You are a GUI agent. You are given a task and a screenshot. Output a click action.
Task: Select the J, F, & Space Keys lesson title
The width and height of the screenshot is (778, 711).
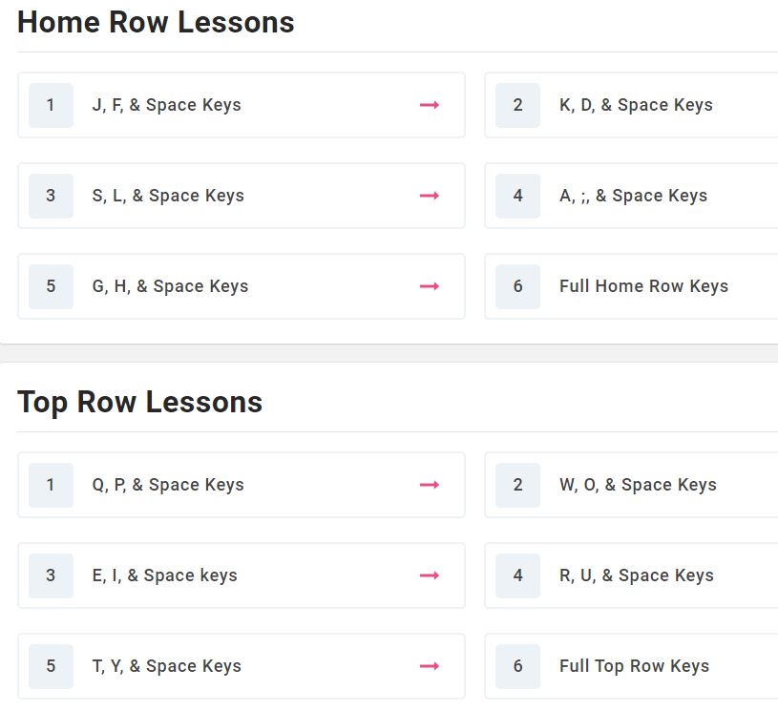(167, 105)
